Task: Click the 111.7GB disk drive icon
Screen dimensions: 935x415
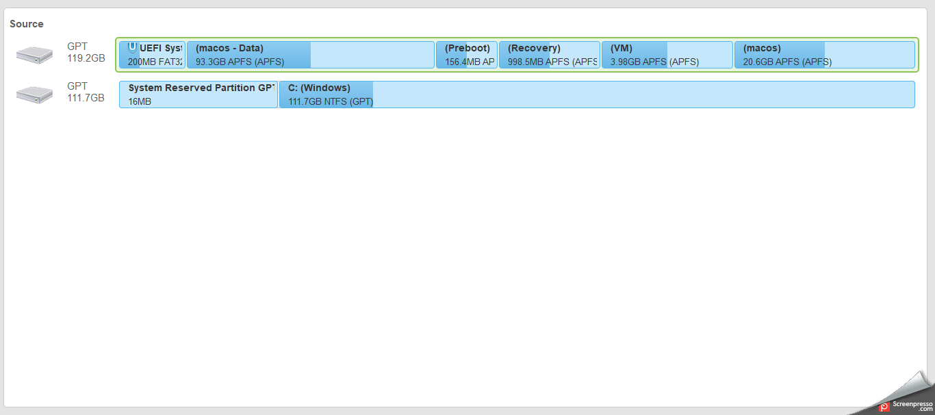Action: pos(35,95)
